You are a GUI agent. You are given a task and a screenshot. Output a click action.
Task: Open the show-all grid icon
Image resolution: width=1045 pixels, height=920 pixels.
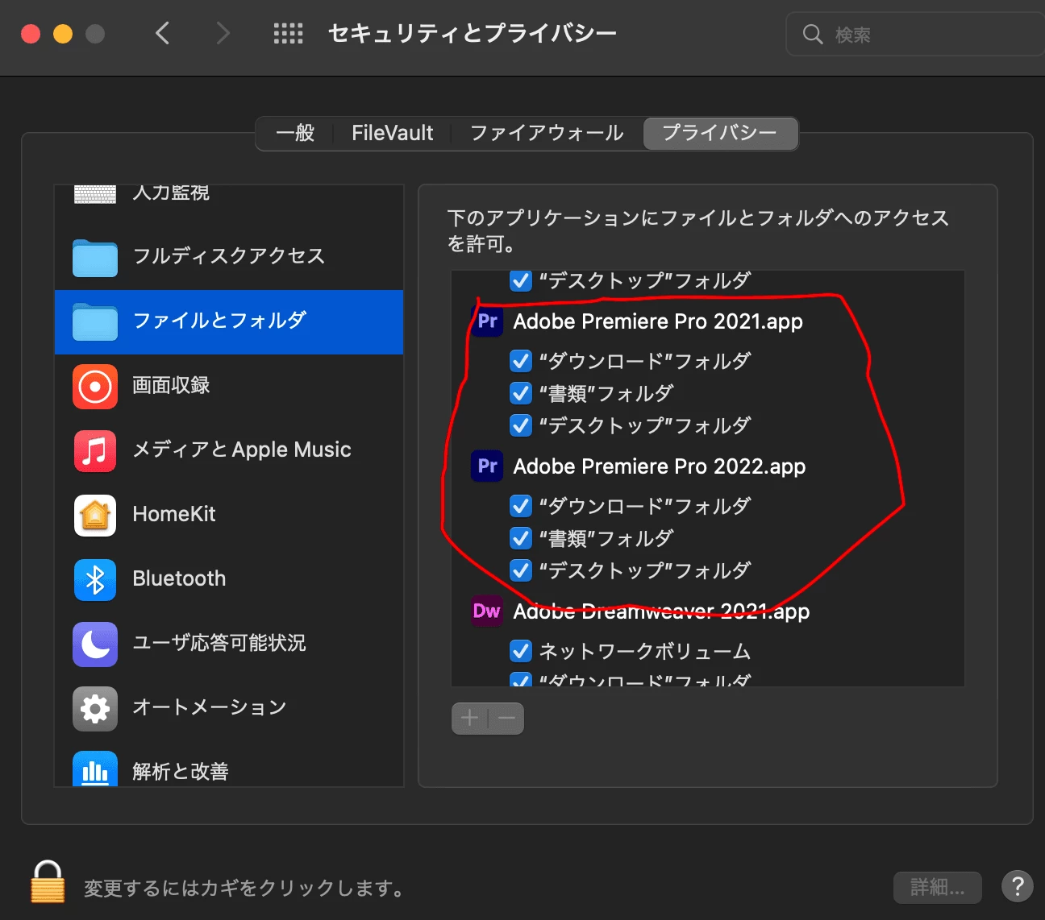pyautogui.click(x=288, y=33)
